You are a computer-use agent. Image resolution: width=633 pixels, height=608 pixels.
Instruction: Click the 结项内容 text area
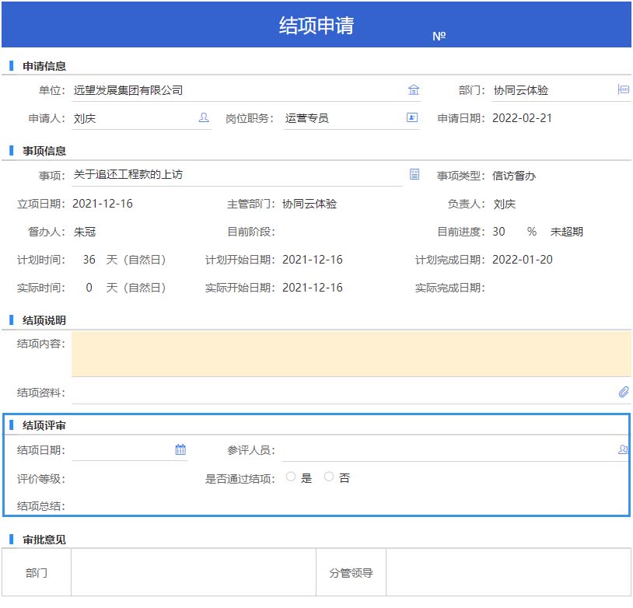351,354
